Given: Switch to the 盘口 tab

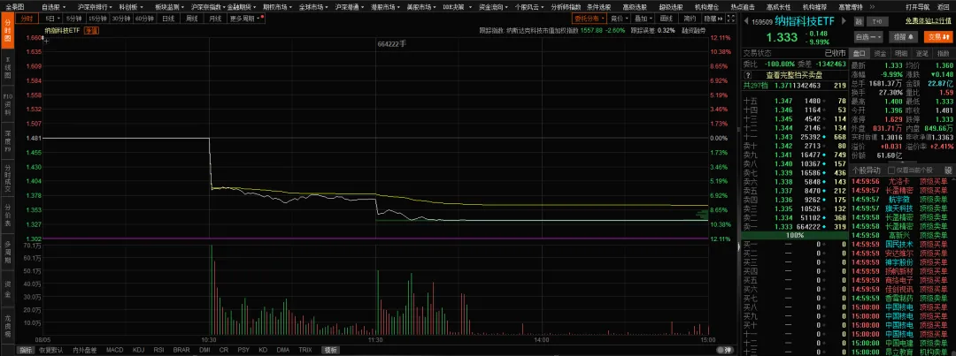Looking at the screenshot, I should (x=858, y=54).
